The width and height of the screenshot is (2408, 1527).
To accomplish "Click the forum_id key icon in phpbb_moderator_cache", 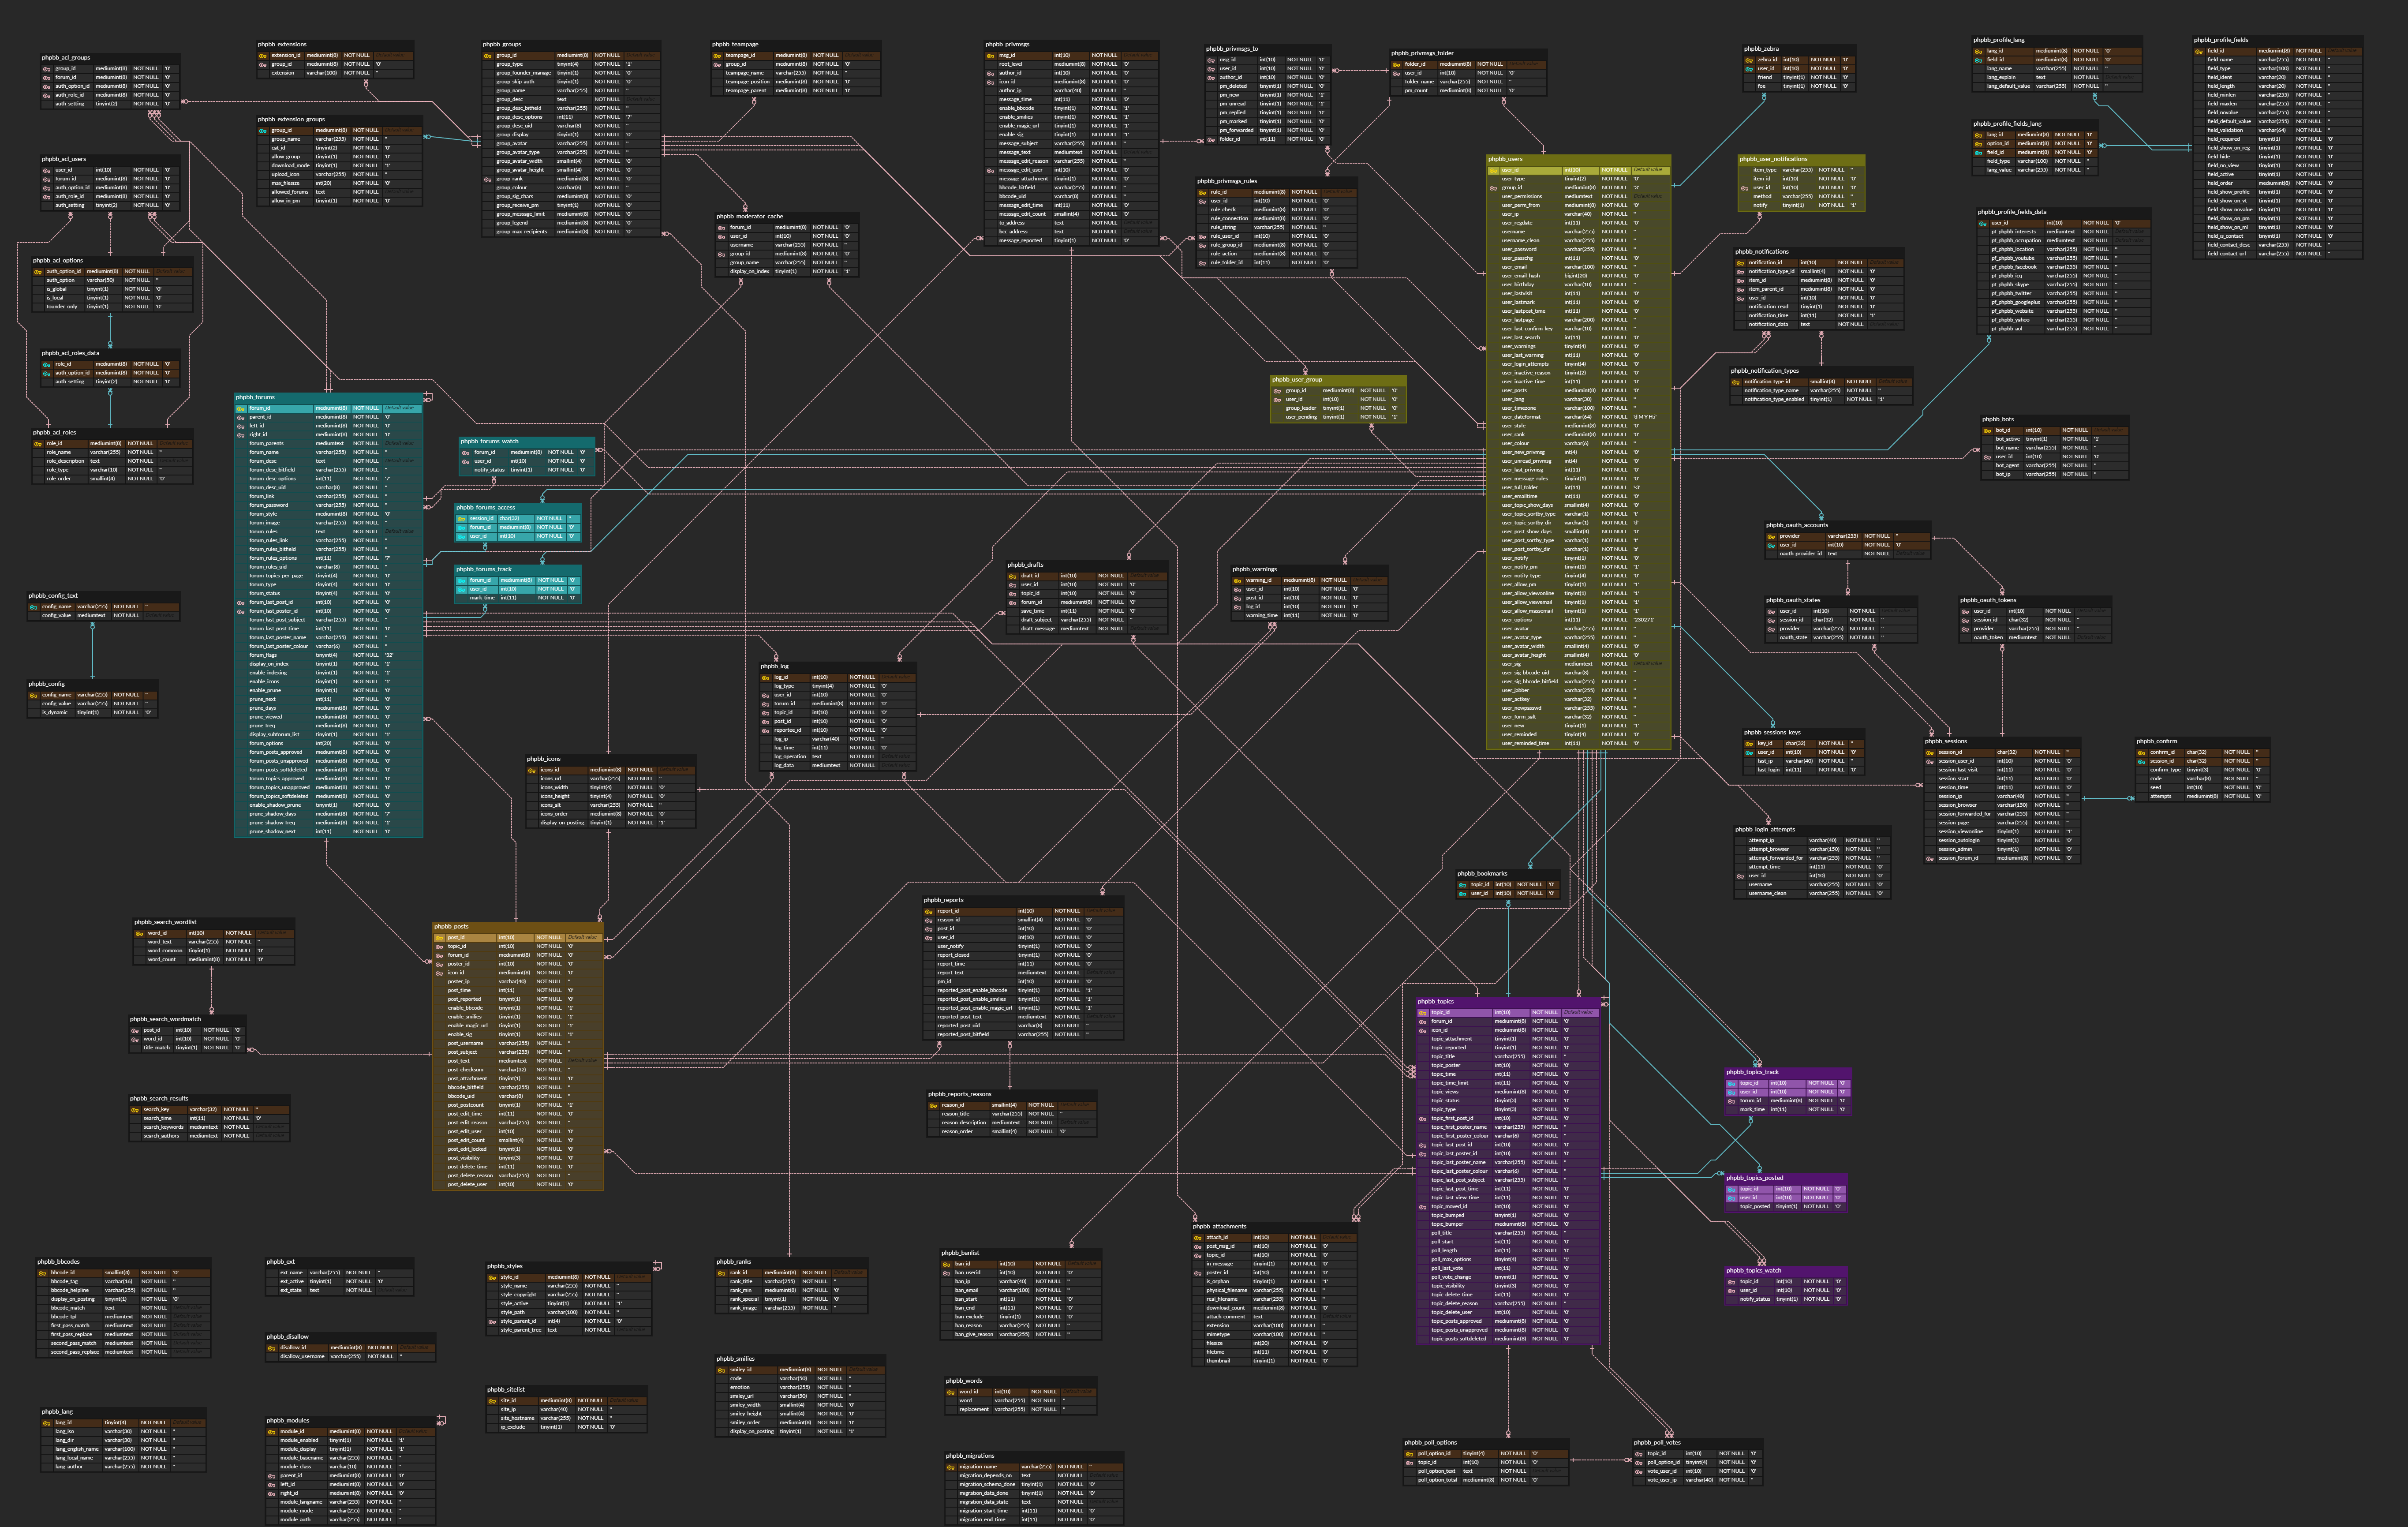I will coord(721,227).
